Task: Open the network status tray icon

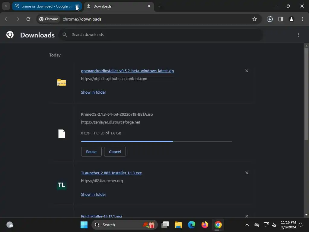Action: pyautogui.click(x=266, y=225)
